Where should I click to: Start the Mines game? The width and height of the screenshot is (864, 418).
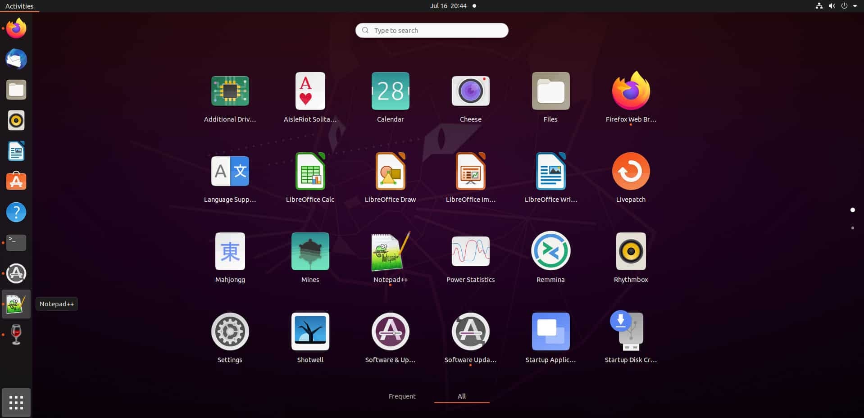click(310, 251)
